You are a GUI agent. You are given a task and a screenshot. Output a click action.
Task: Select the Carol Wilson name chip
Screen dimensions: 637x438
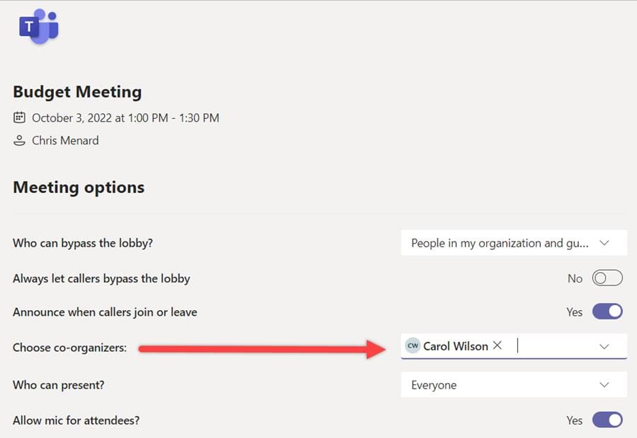455,346
